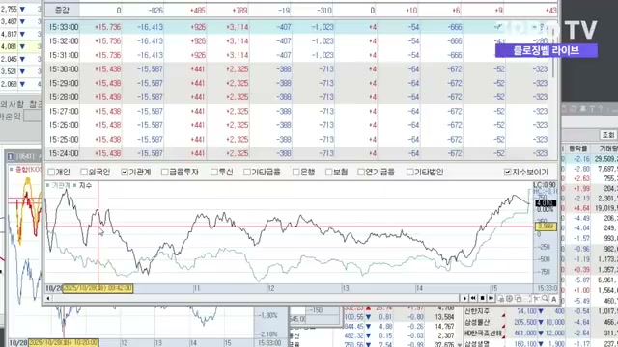This screenshot has width=618, height=347.
Task: Enable the 외국인 checkbox
Action: pyautogui.click(x=84, y=172)
